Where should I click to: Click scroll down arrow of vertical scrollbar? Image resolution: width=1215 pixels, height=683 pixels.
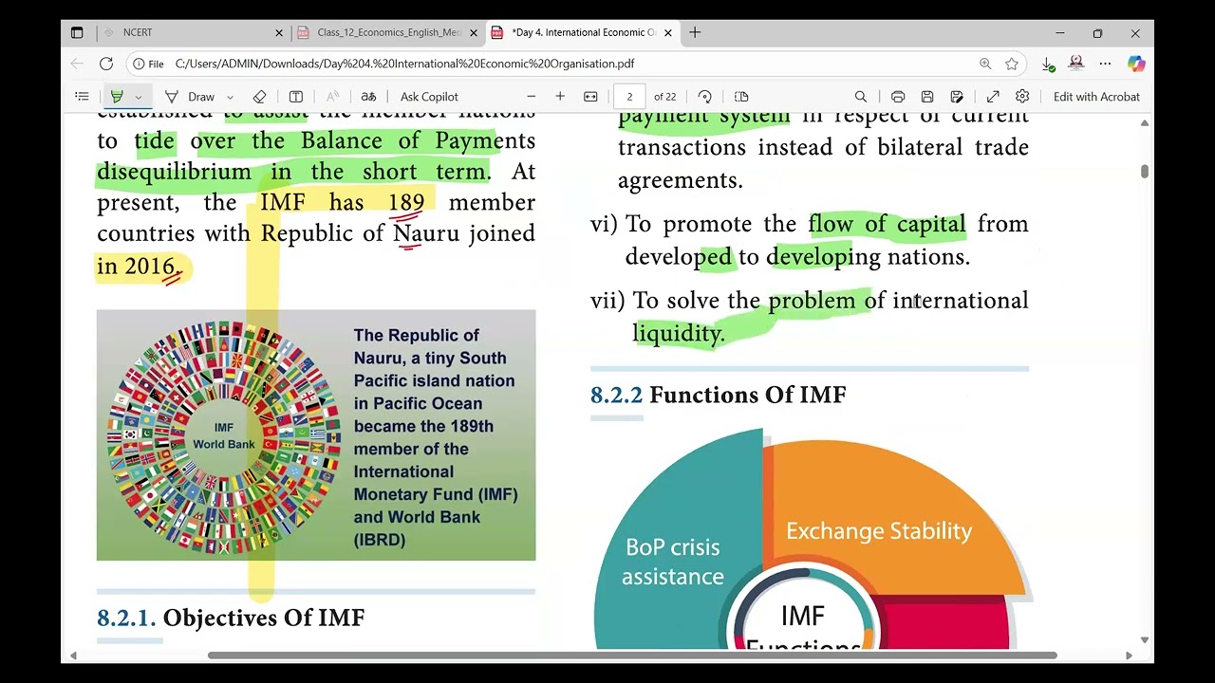1145,640
